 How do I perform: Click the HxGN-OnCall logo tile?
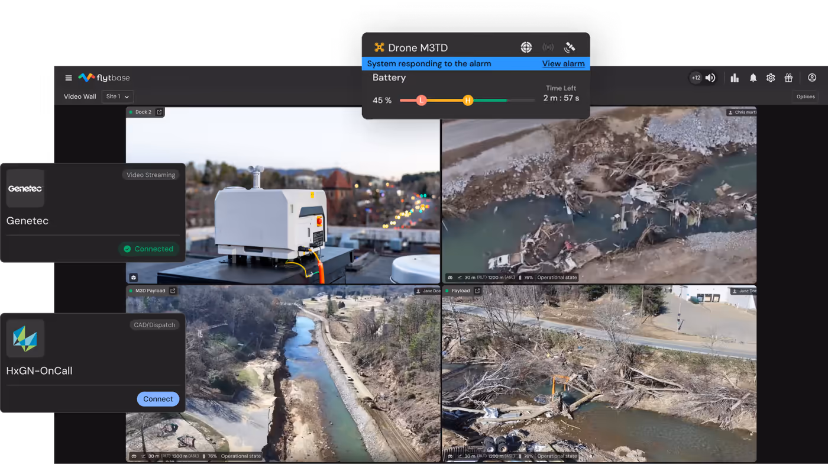(x=25, y=339)
